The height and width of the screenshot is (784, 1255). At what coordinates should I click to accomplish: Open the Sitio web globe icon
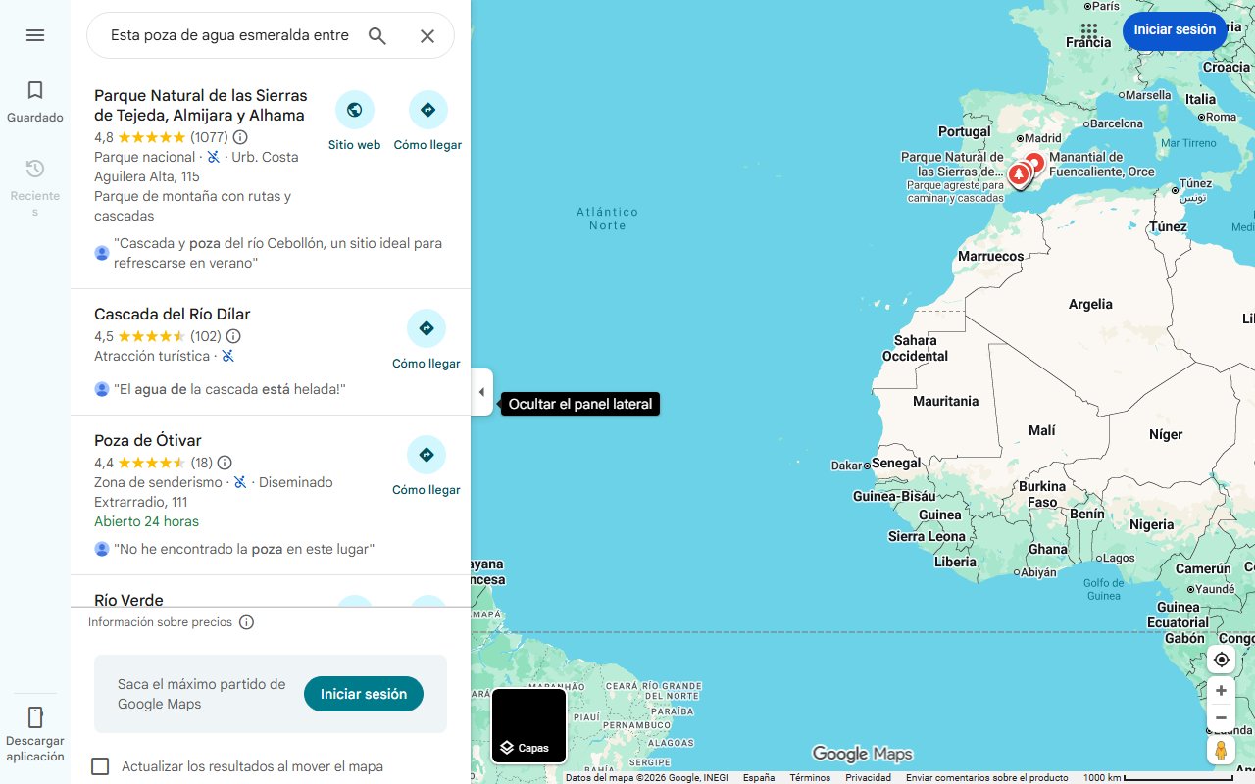pos(355,109)
